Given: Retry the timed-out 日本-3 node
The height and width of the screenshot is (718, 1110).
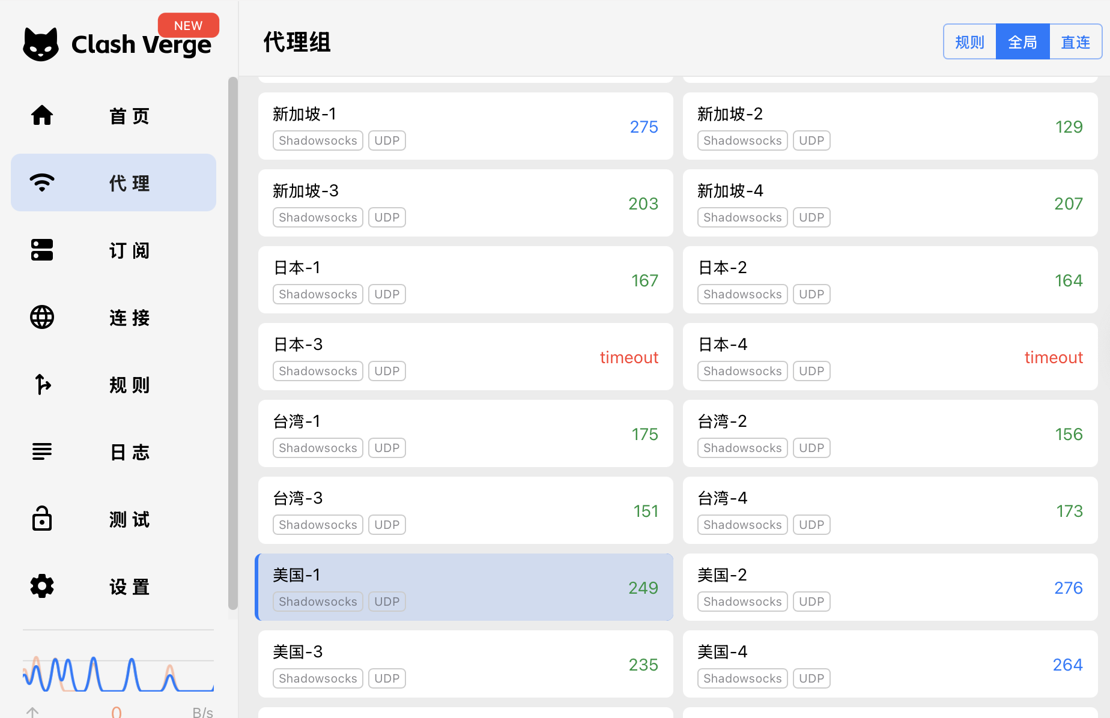Looking at the screenshot, I should [466, 357].
